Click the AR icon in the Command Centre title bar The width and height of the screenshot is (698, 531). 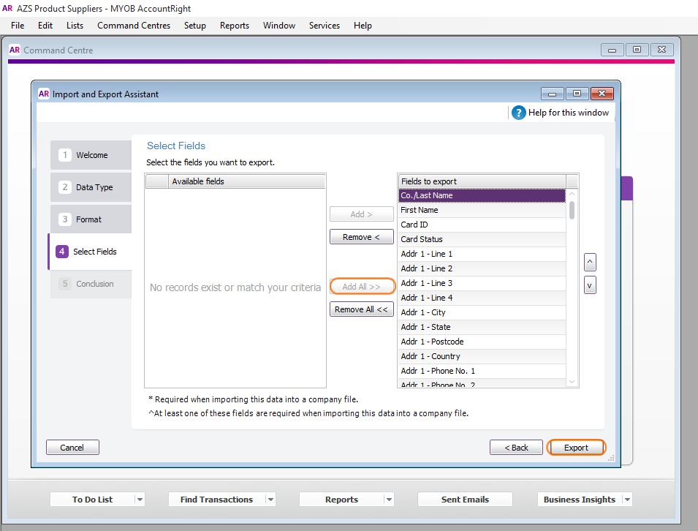coord(15,50)
